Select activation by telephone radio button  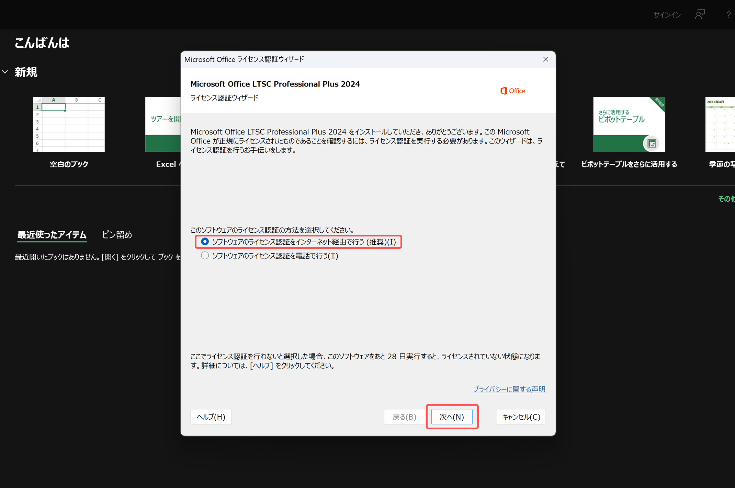[x=205, y=256]
